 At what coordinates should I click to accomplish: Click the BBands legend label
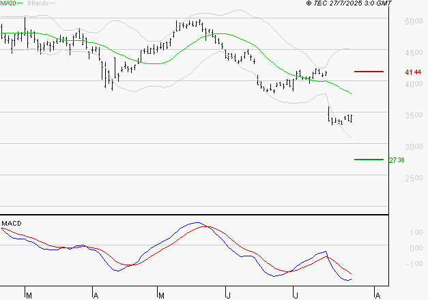[x=38, y=3]
